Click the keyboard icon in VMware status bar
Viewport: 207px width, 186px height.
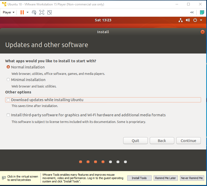[4, 178]
